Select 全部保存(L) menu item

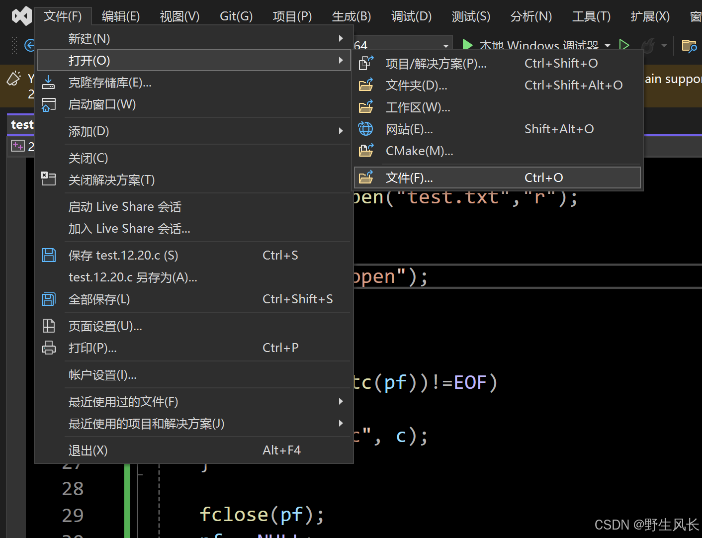(x=194, y=299)
